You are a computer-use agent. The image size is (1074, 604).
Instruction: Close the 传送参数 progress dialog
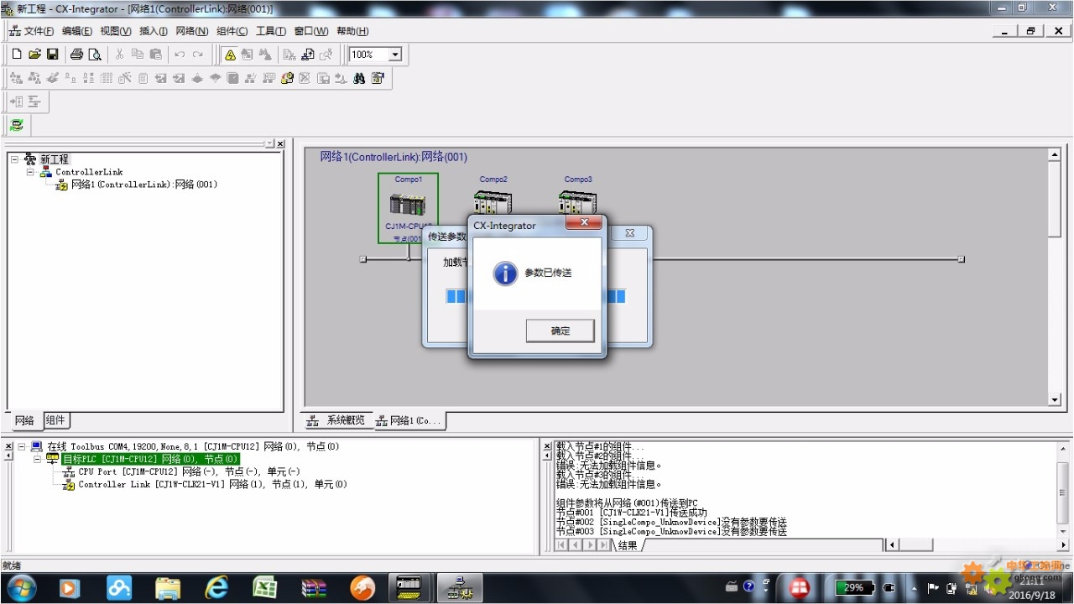pos(629,233)
